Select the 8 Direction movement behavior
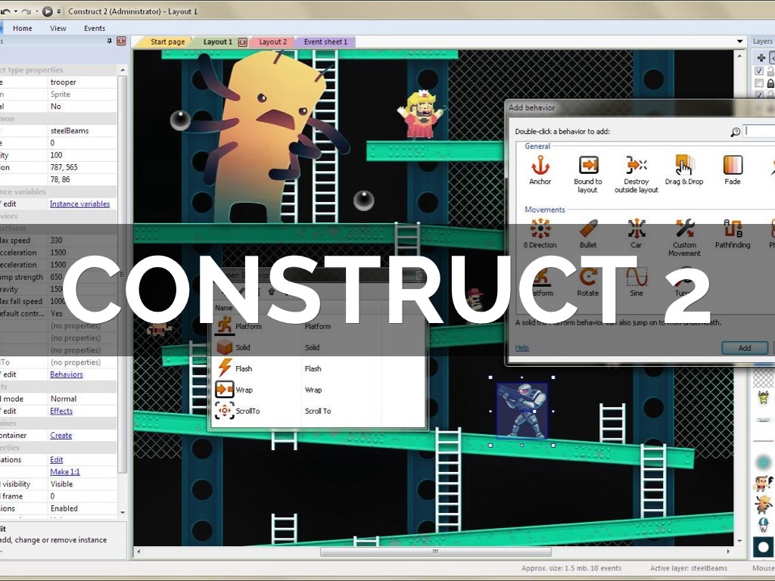The image size is (775, 581). (540, 229)
